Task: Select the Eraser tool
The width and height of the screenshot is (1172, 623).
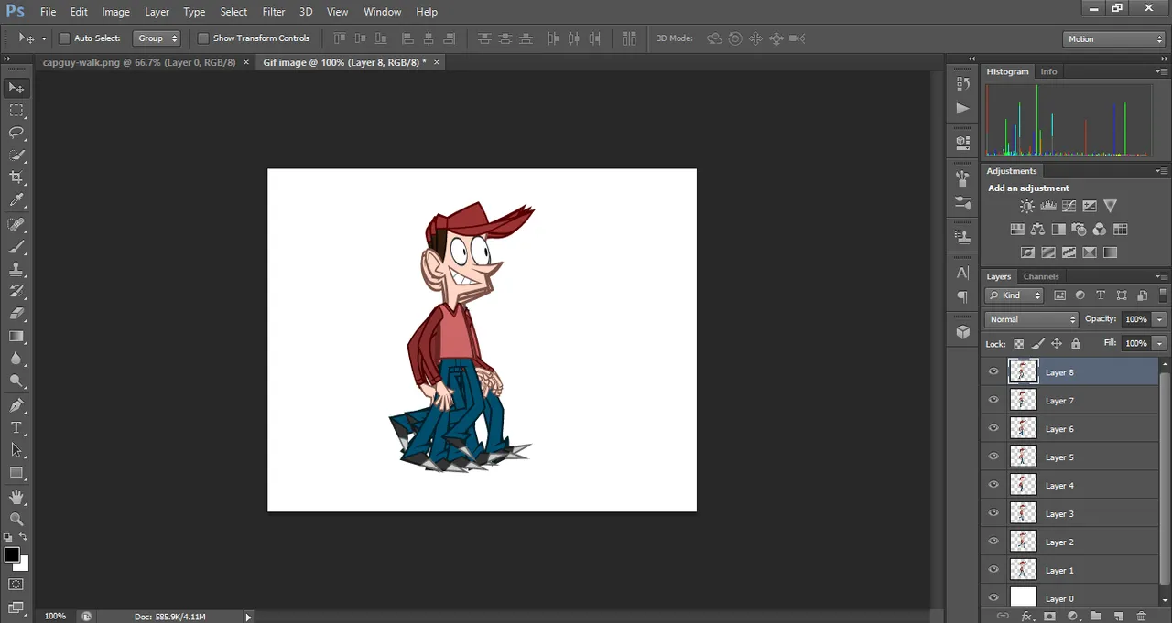Action: [16, 314]
